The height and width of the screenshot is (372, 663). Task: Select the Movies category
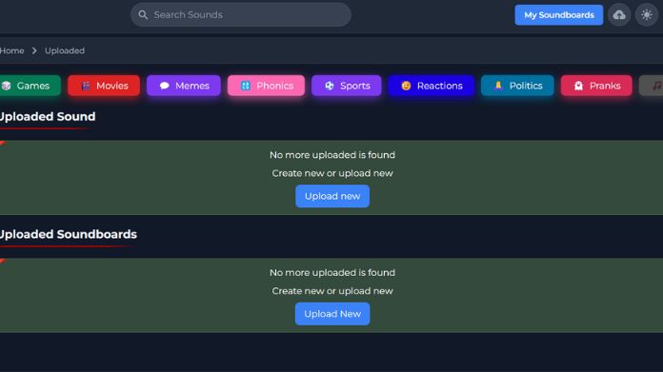[x=104, y=86]
